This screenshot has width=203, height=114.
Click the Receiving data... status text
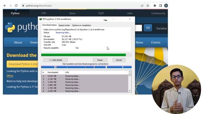pos(63,33)
